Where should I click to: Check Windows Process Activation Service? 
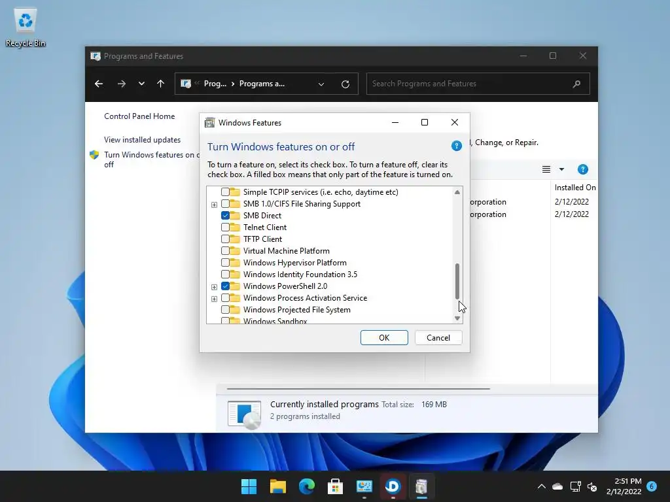click(225, 297)
